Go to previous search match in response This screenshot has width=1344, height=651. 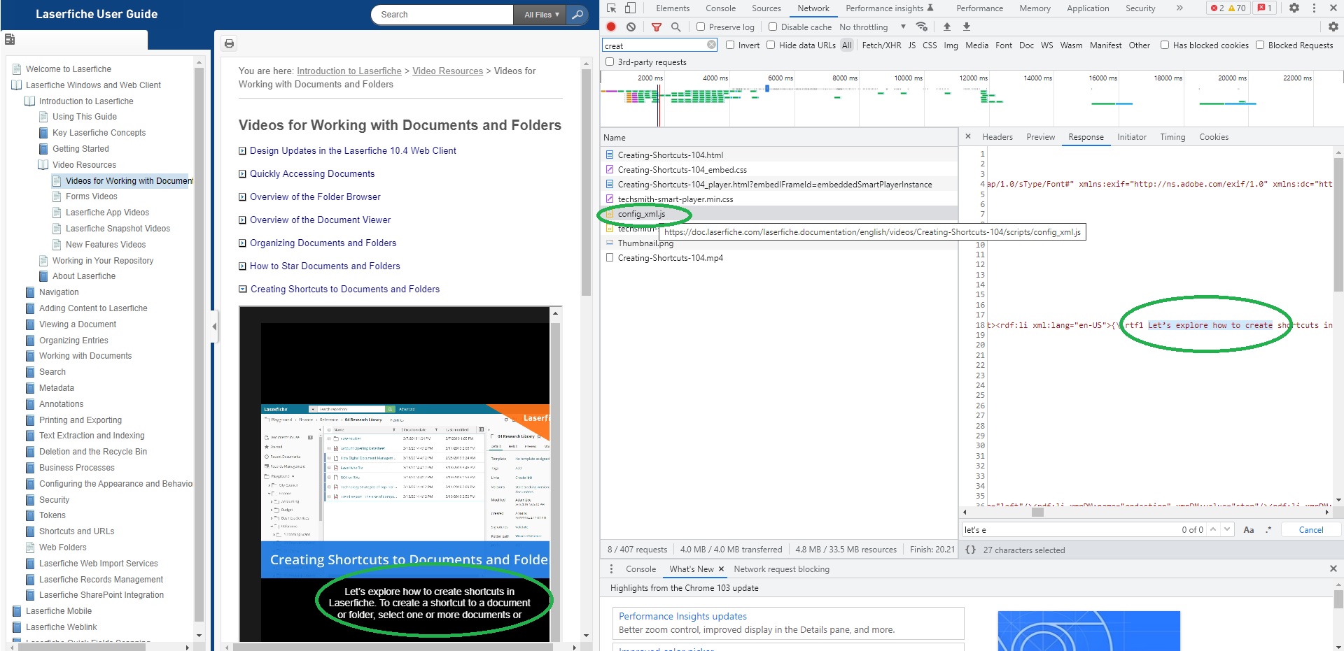(1213, 529)
